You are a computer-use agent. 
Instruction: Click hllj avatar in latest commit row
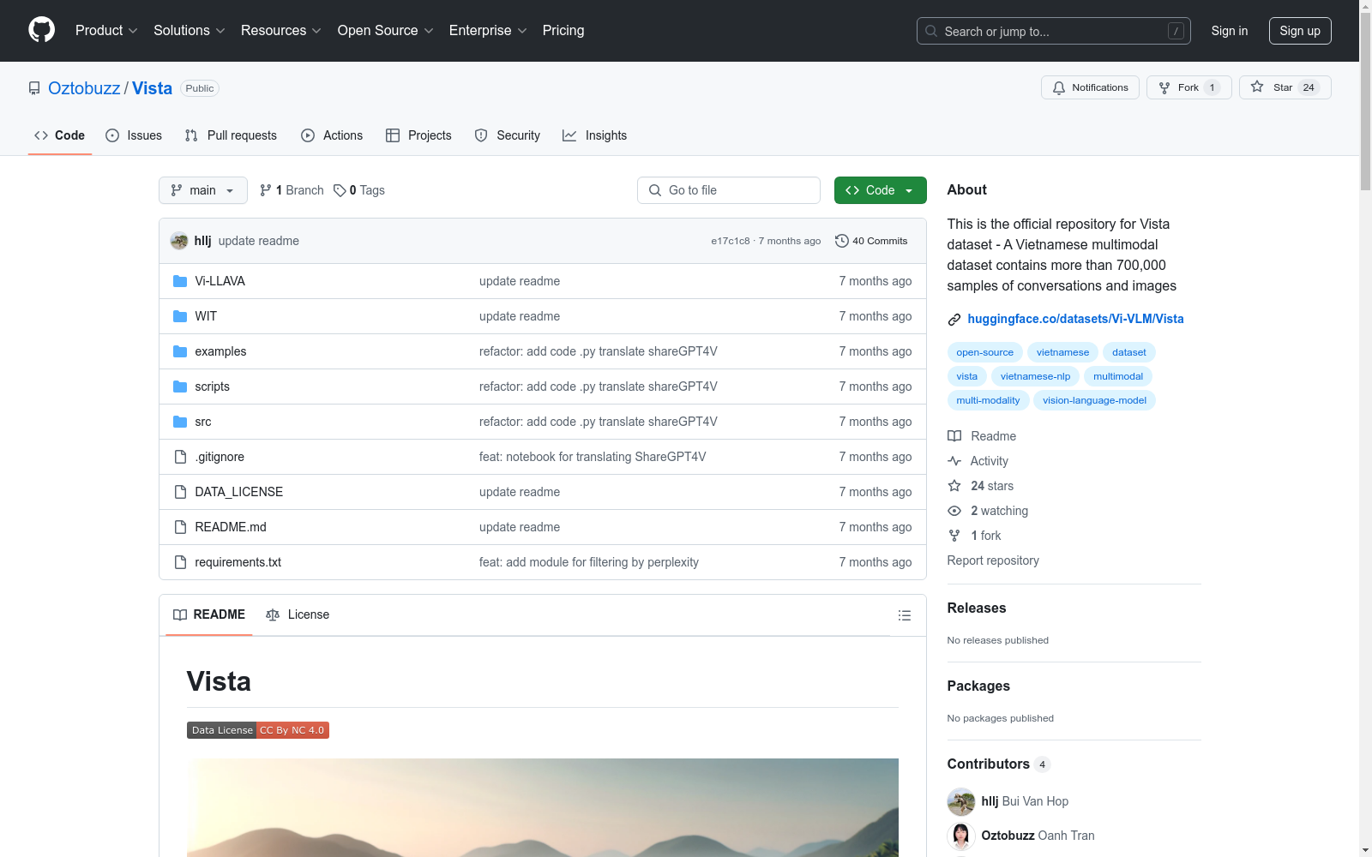coord(179,241)
